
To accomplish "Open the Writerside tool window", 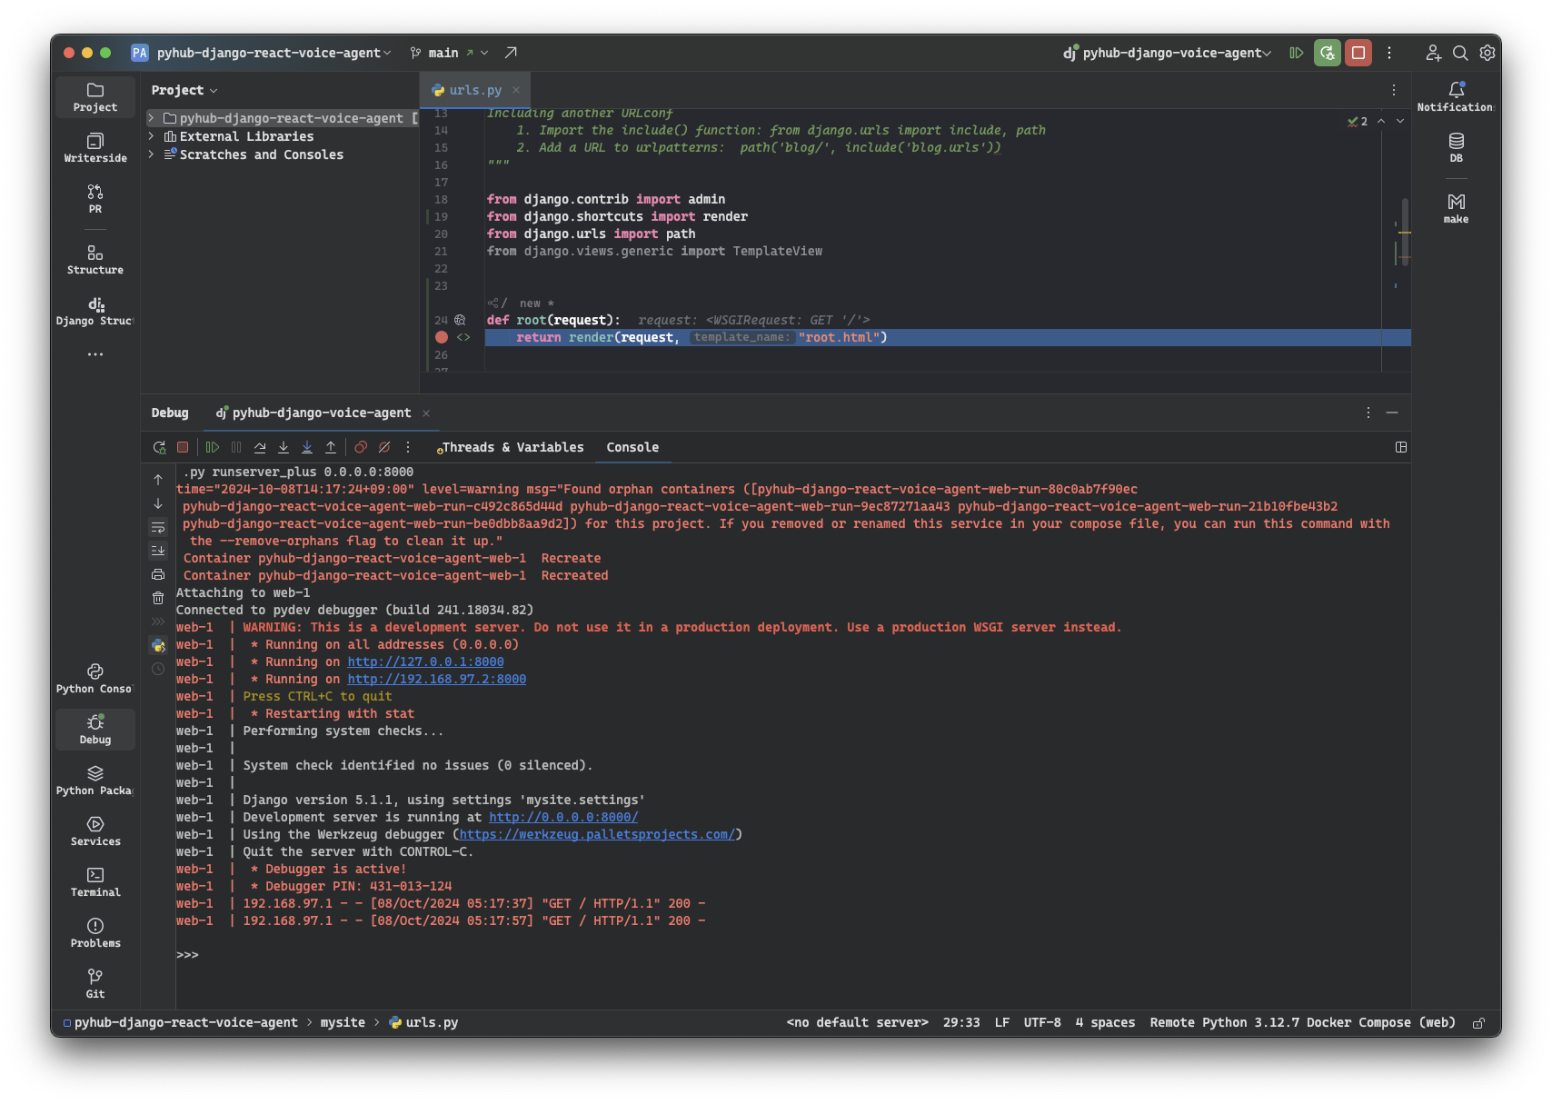I will (95, 147).
